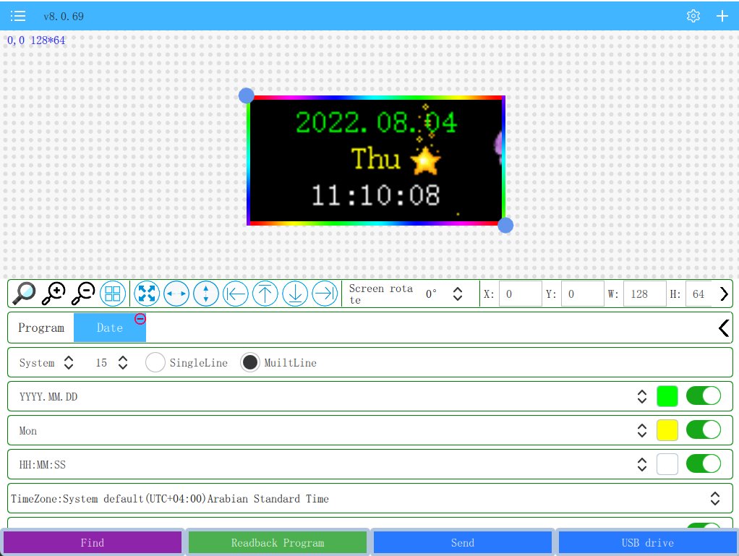Open the YYYY.MM.DD format dropdown
The height and width of the screenshot is (556, 739).
[641, 396]
